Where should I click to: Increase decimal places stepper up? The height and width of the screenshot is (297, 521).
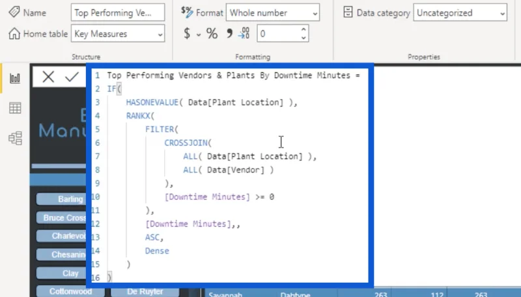click(303, 29)
